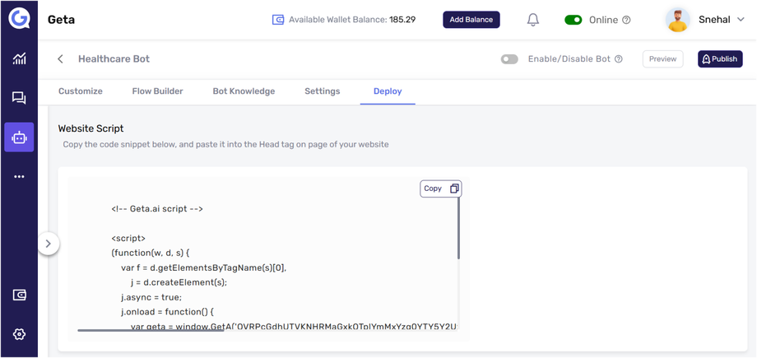Image resolution: width=757 pixels, height=358 pixels.
Task: Toggle the Online status switch
Action: click(574, 20)
